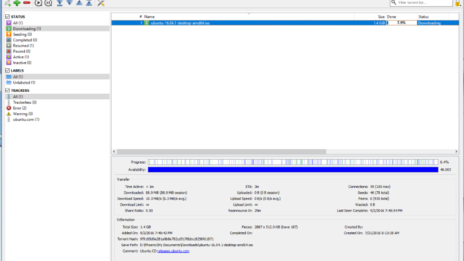Click the Added On date value
This screenshot has width=464, height=261.
click(x=156, y=233)
